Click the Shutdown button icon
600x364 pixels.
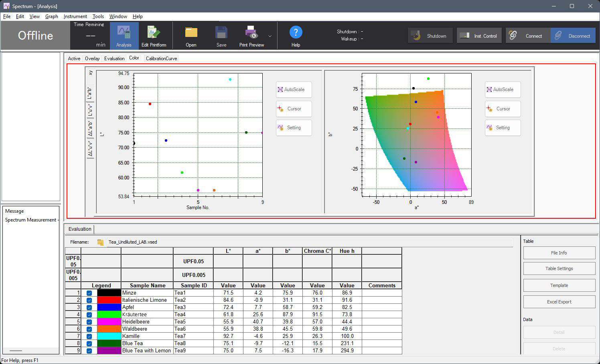(x=416, y=36)
